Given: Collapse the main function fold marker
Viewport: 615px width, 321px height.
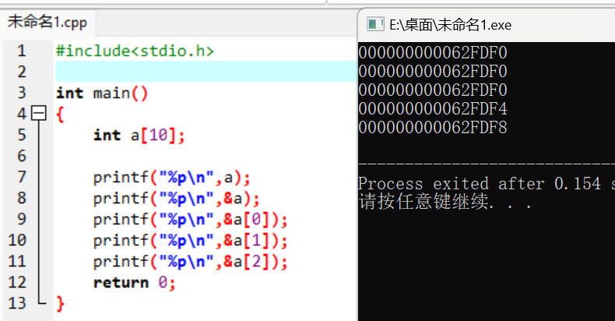Looking at the screenshot, I should (x=39, y=114).
